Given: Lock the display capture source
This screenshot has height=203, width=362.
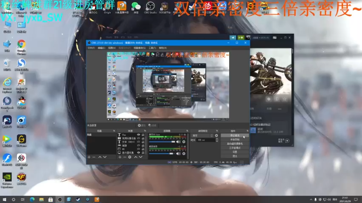Looking at the screenshot, I should pyautogui.click(x=143, y=152).
